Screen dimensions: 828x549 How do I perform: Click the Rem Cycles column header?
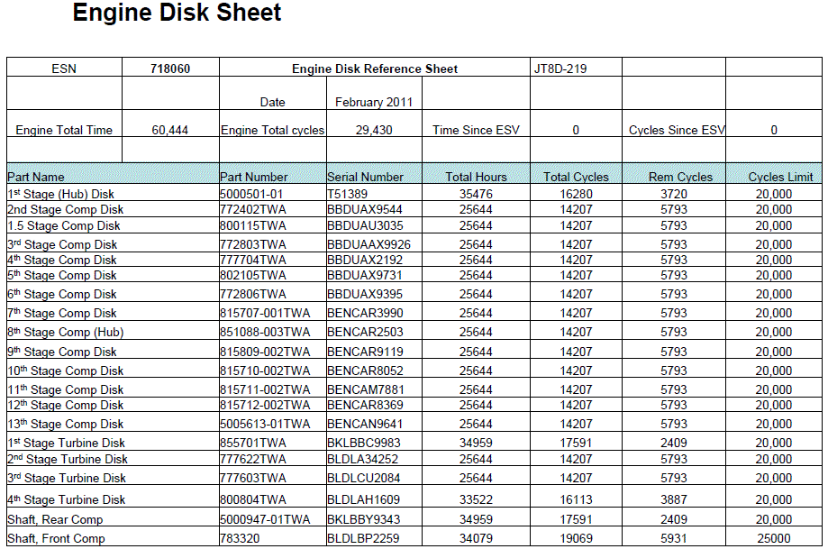pyautogui.click(x=680, y=177)
